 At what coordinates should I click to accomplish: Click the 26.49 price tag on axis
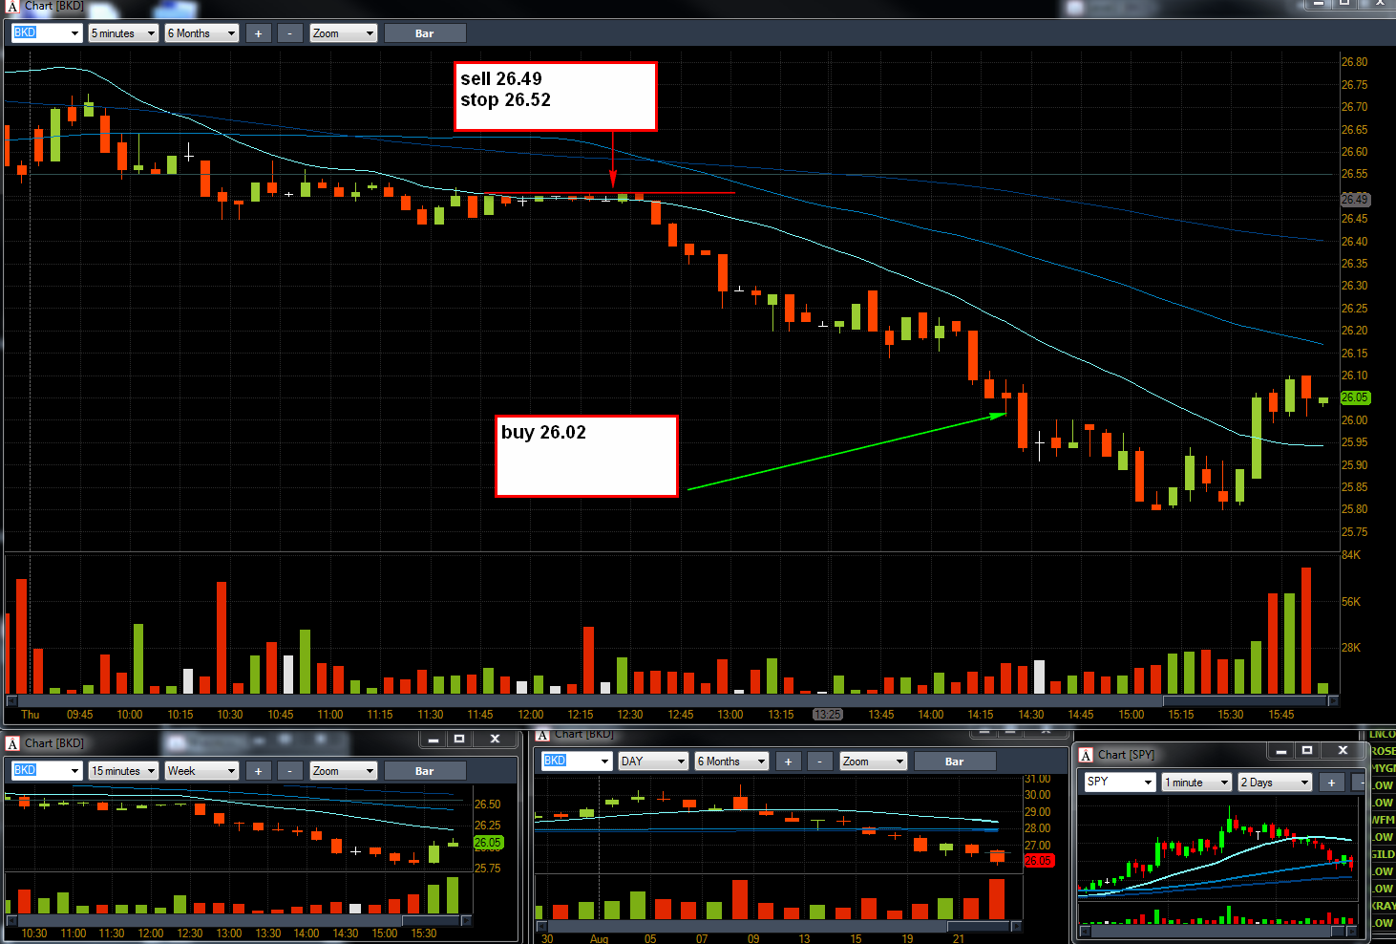coord(1355,200)
